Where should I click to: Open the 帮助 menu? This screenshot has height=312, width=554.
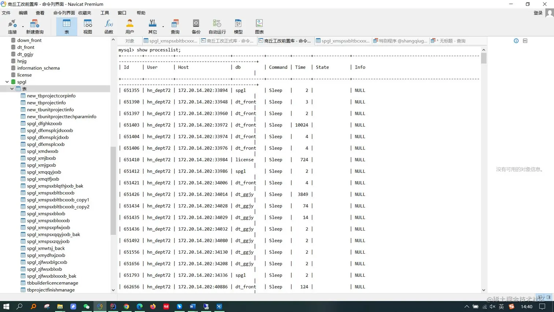141,13
